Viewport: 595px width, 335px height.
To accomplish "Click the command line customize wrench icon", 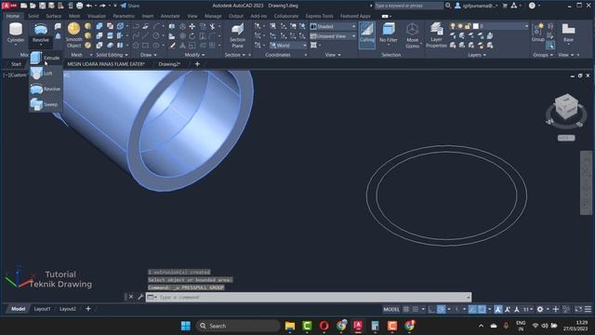I will coord(140,297).
